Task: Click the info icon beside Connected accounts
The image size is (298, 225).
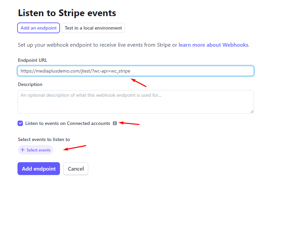Action: point(115,123)
